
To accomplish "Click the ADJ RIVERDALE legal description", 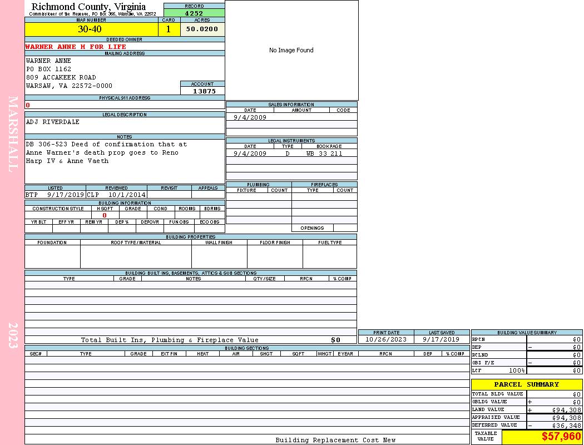I will click(x=53, y=122).
